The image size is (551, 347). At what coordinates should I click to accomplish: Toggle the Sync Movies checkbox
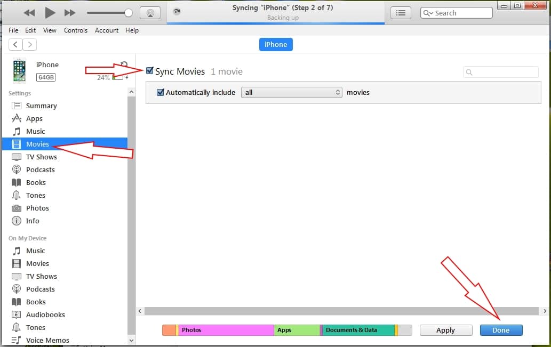(150, 70)
